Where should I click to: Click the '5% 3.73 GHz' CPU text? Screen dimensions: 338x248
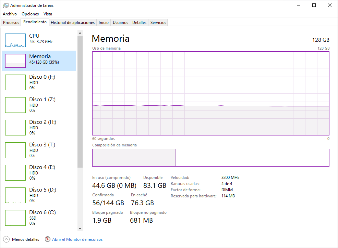41,42
